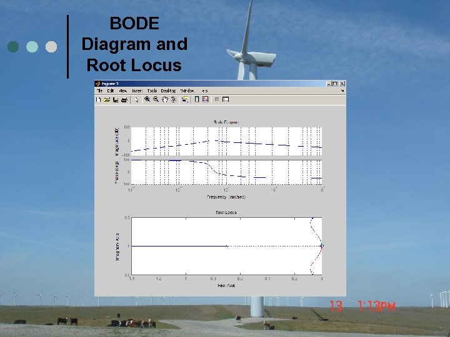450x337 pixels.
Task: Minimize the Figure 1 window
Action: click(x=329, y=84)
